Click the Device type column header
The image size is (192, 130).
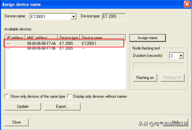[x=69, y=38]
